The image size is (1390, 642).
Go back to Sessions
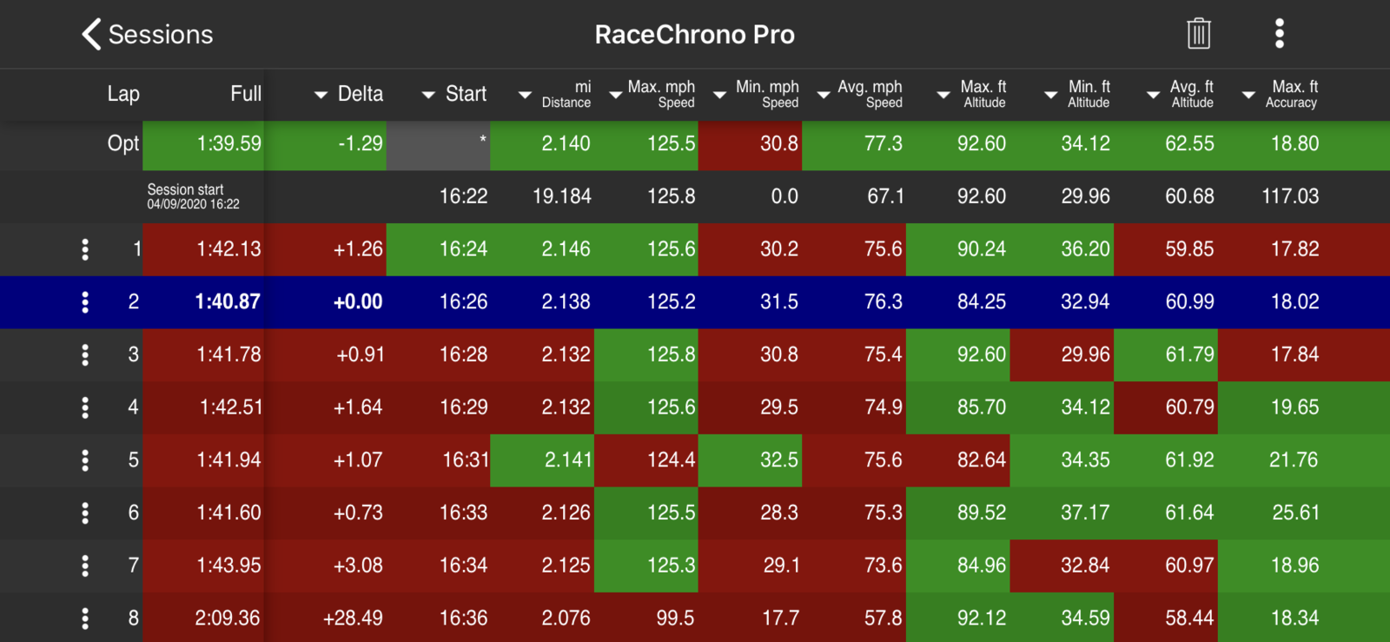148,34
